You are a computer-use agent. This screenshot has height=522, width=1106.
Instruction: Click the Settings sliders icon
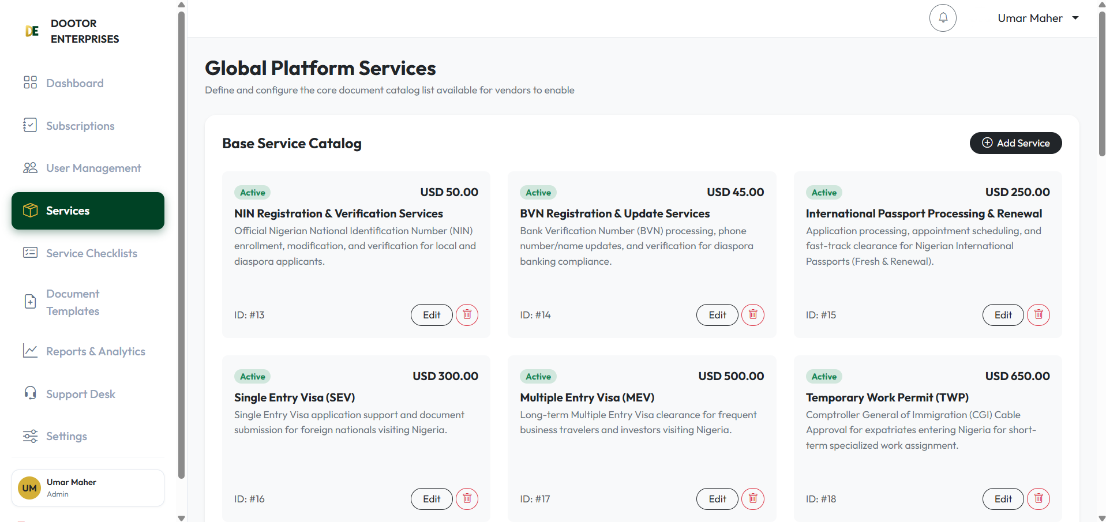pos(30,436)
